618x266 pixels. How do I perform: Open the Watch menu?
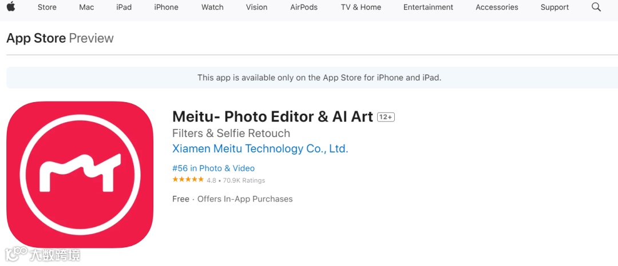212,7
